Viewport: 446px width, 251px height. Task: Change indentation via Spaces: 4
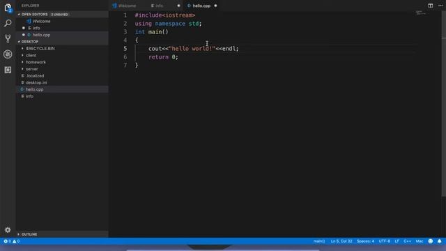pos(365,241)
